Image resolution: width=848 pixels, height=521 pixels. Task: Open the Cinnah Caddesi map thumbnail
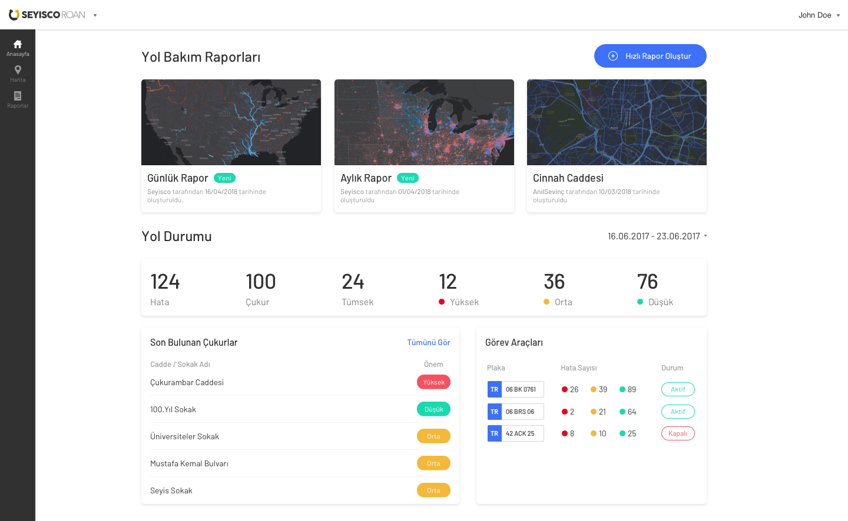tap(617, 122)
